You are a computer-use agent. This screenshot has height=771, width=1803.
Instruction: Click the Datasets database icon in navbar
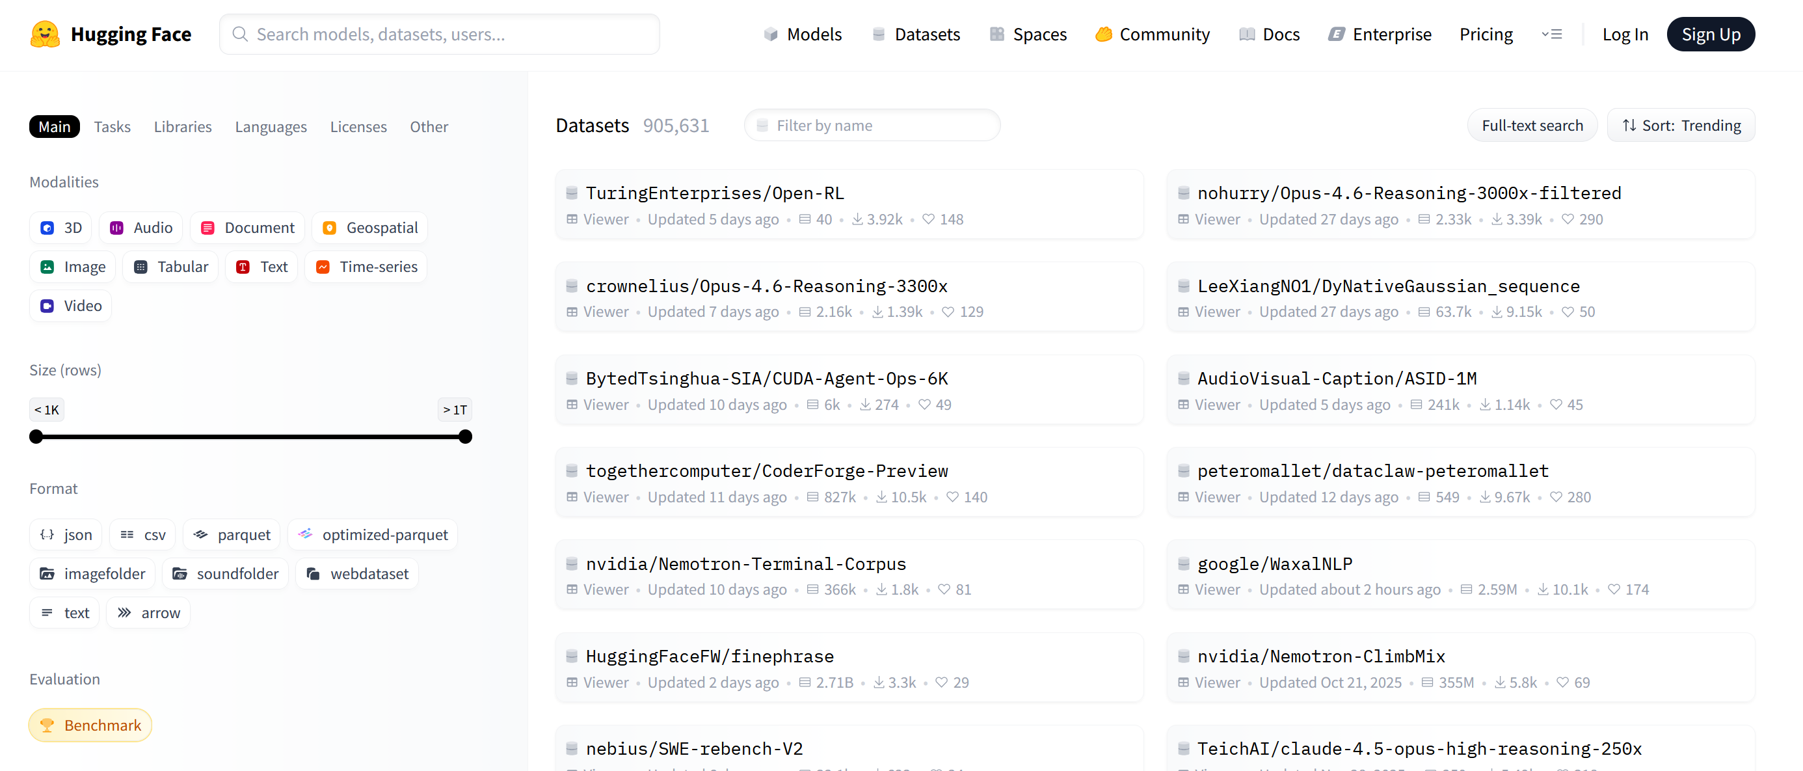click(878, 34)
